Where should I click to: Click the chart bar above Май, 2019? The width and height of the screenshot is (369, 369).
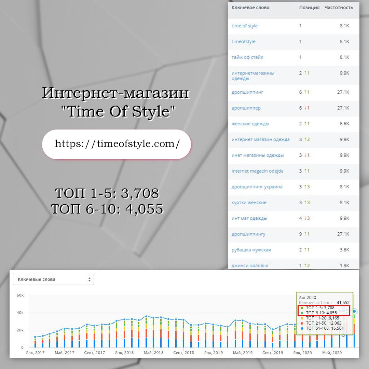pos(243,335)
